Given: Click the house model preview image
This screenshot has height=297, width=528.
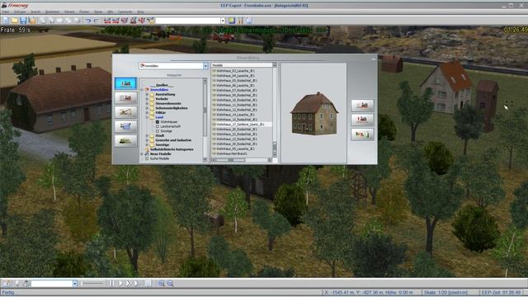Looking at the screenshot, I should click(313, 113).
